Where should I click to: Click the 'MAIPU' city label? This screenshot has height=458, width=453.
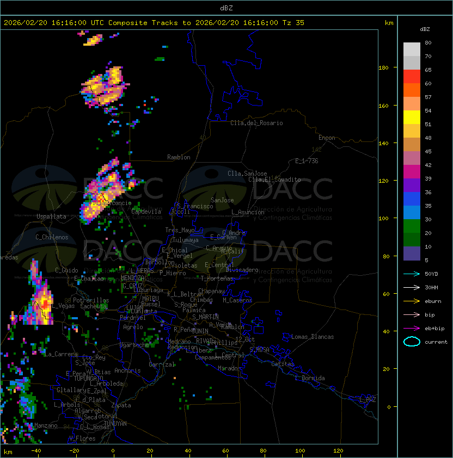point(150,299)
